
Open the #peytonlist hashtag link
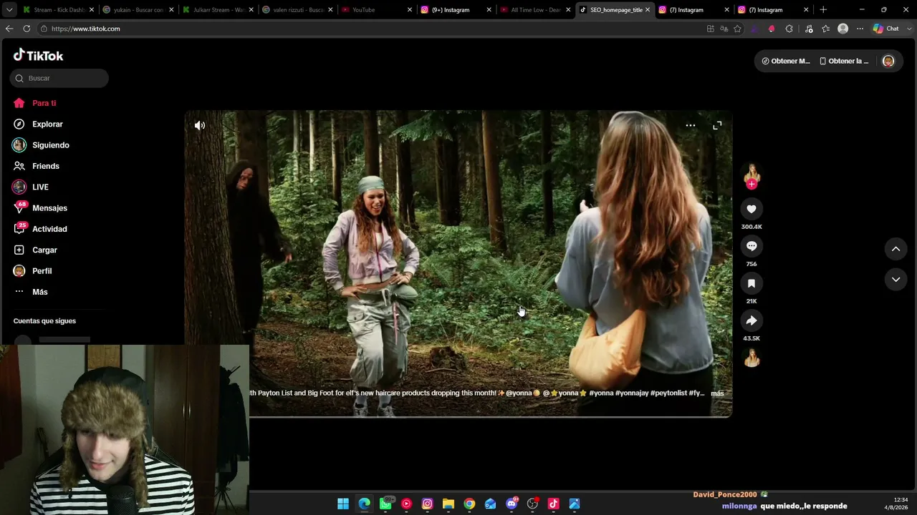[668, 393]
